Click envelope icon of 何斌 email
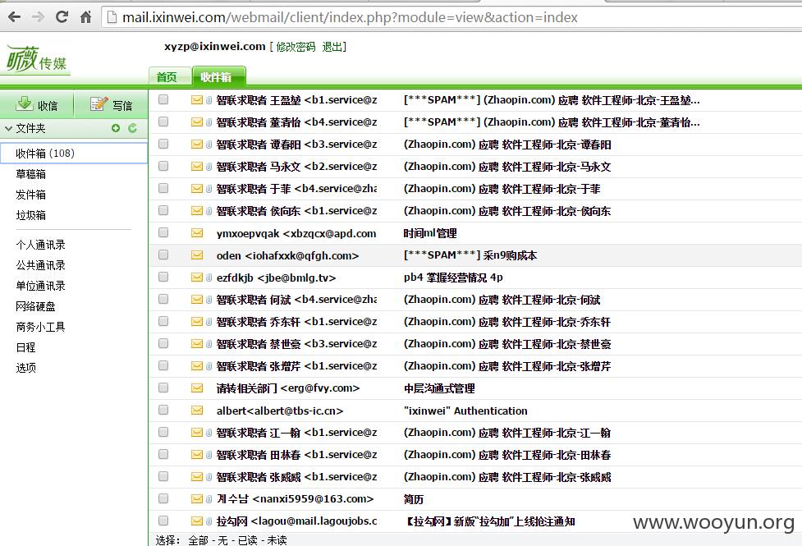802x546 pixels. pos(197,300)
